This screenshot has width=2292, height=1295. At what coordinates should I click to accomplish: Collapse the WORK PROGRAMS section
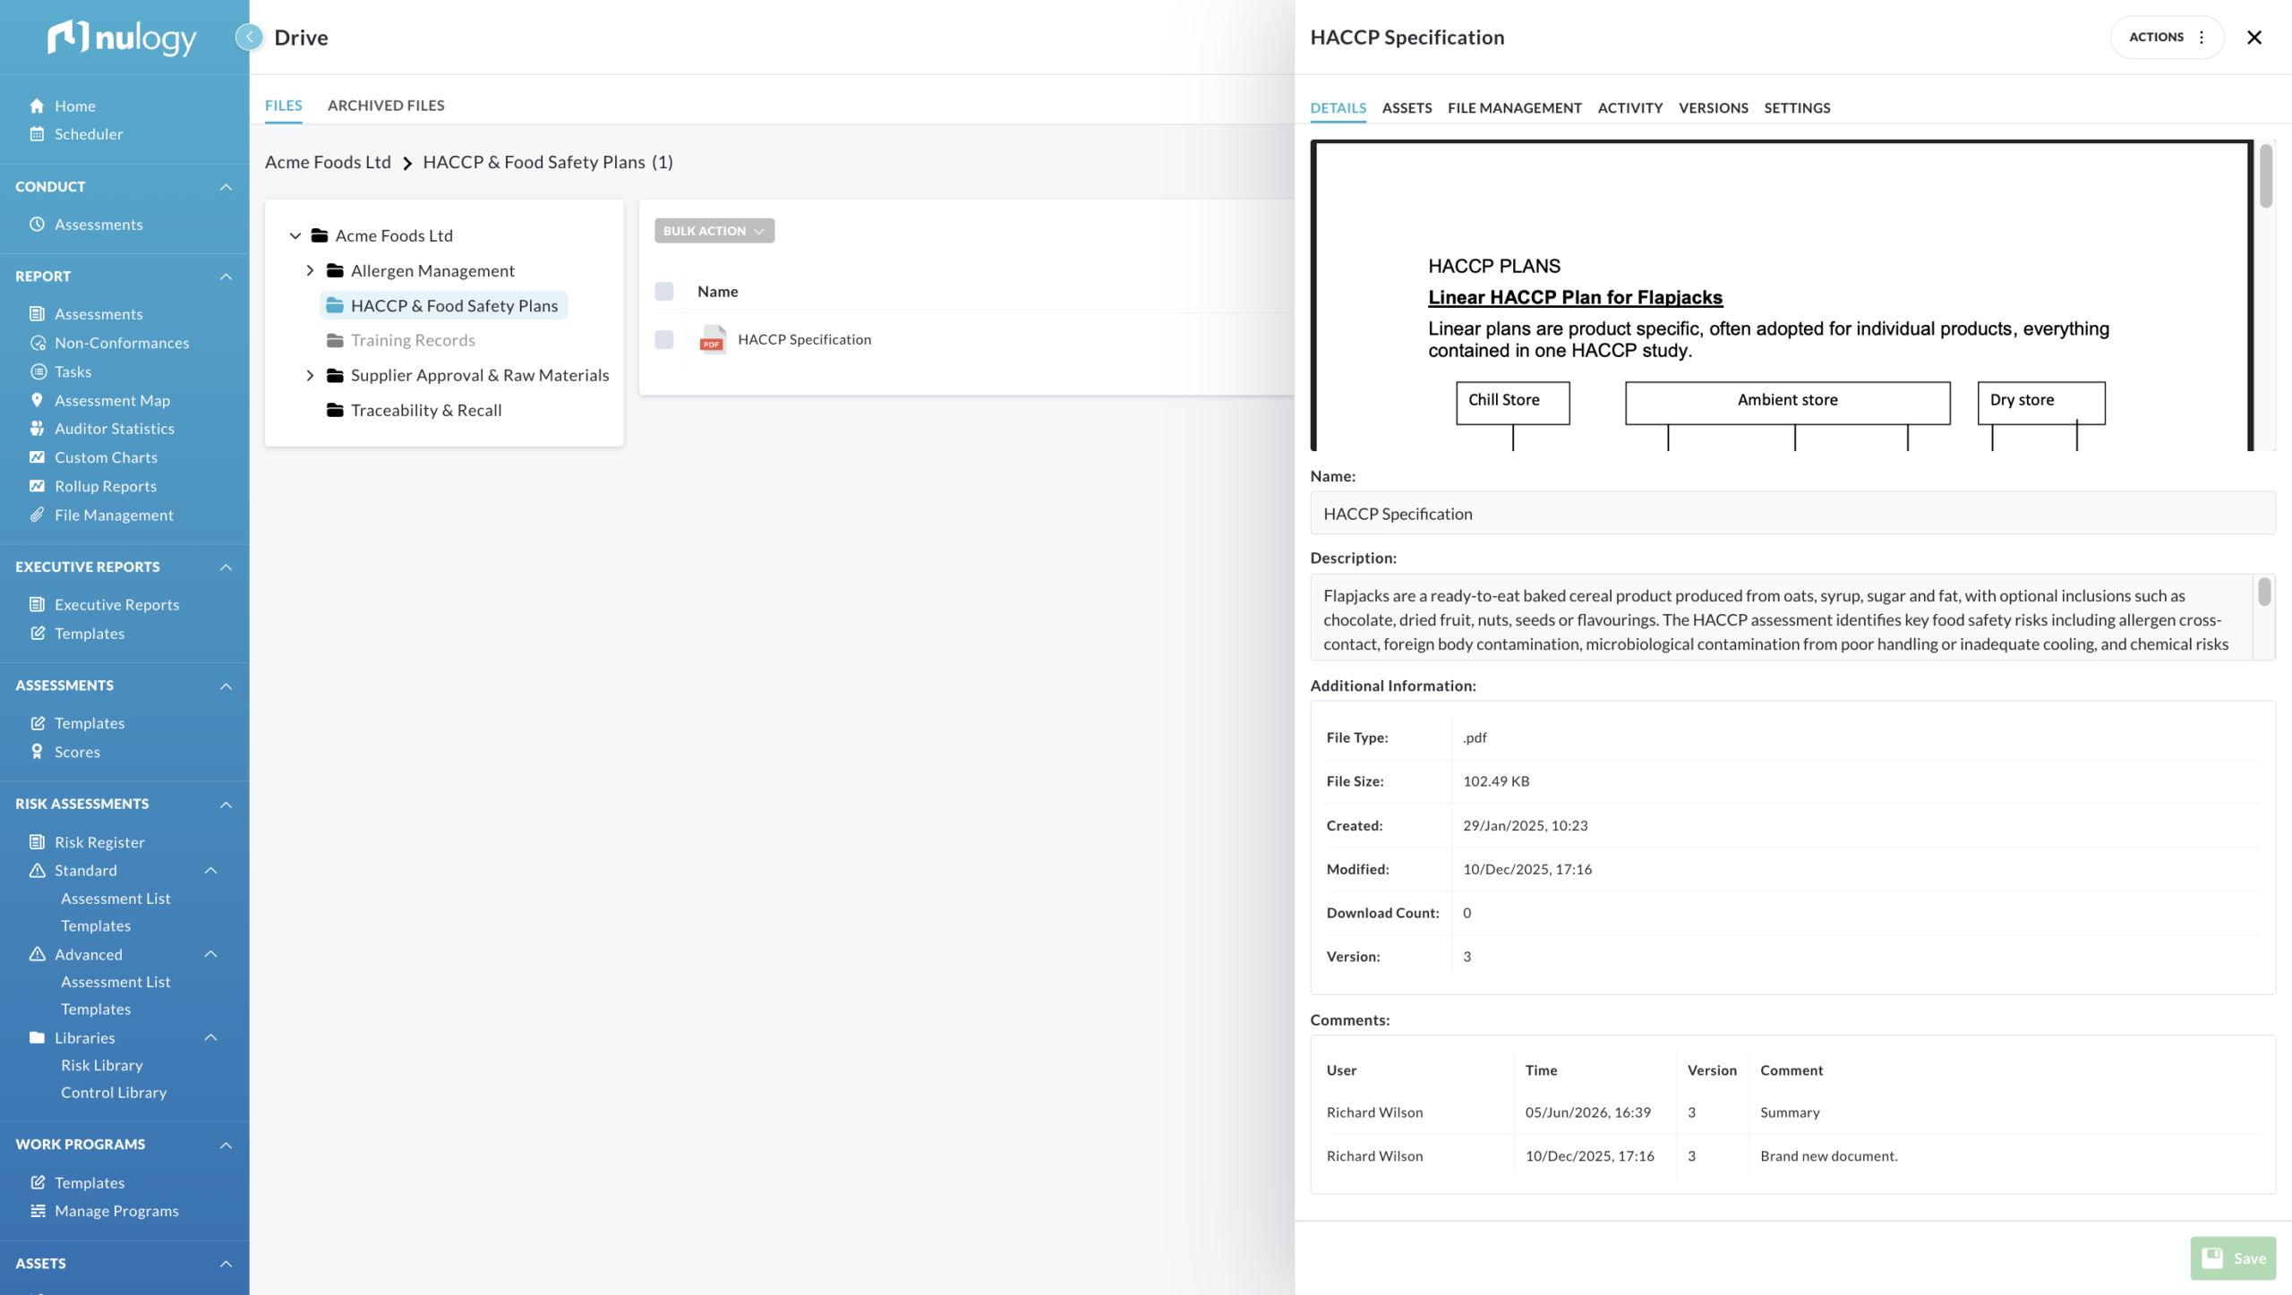pyautogui.click(x=226, y=1145)
